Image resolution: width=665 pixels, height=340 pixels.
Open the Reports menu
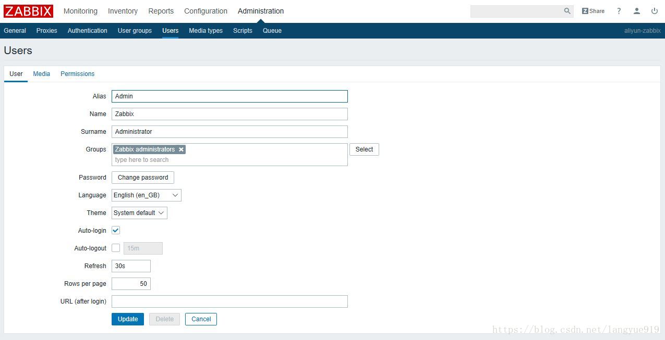[161, 11]
